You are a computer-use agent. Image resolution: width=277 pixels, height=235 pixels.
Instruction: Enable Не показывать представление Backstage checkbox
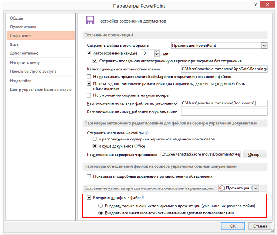click(x=89, y=77)
